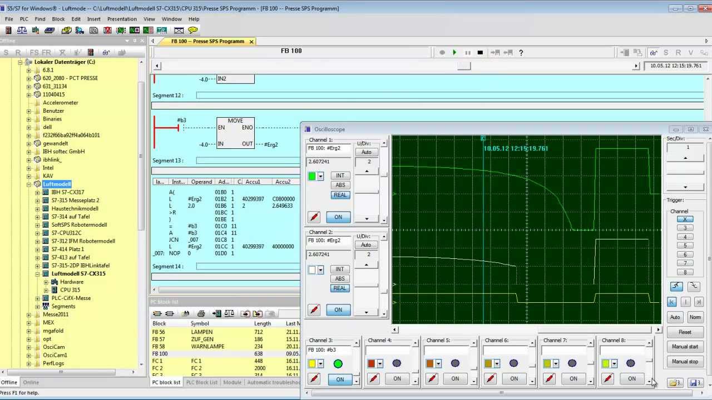Screen dimensions: 712x400
Task: Click the envelope icon in main toolbar
Action: [179, 31]
